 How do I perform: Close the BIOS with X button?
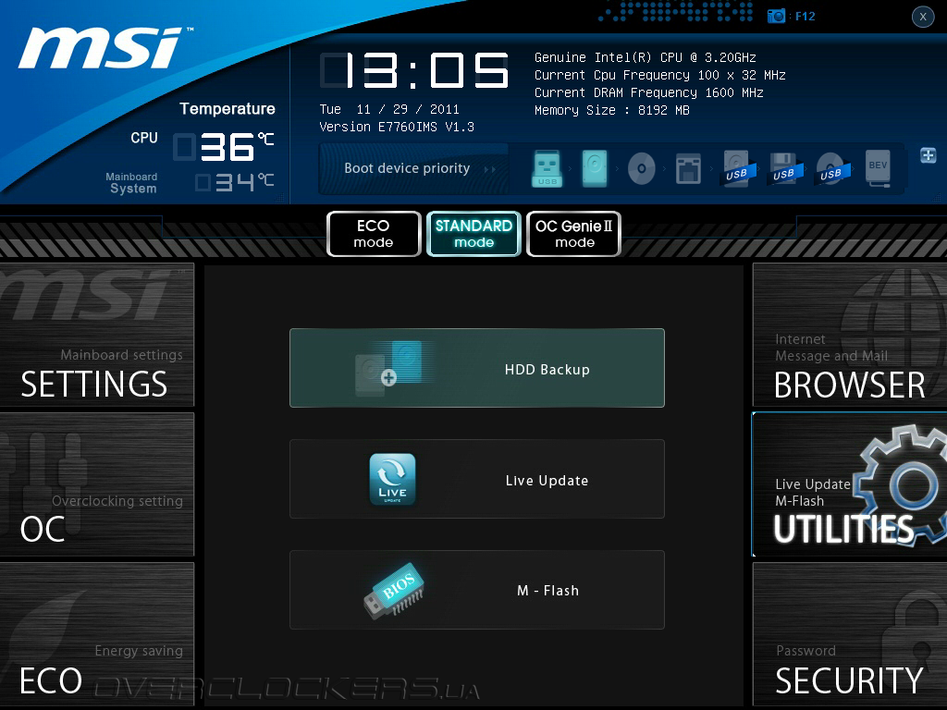click(923, 17)
